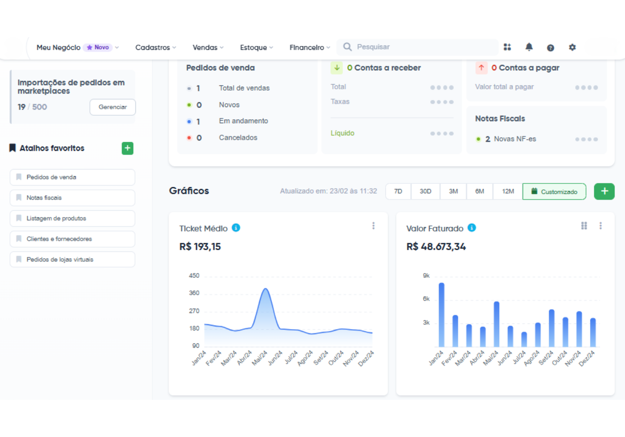
Task: Expand the Financeiro dropdown menu
Action: point(309,47)
